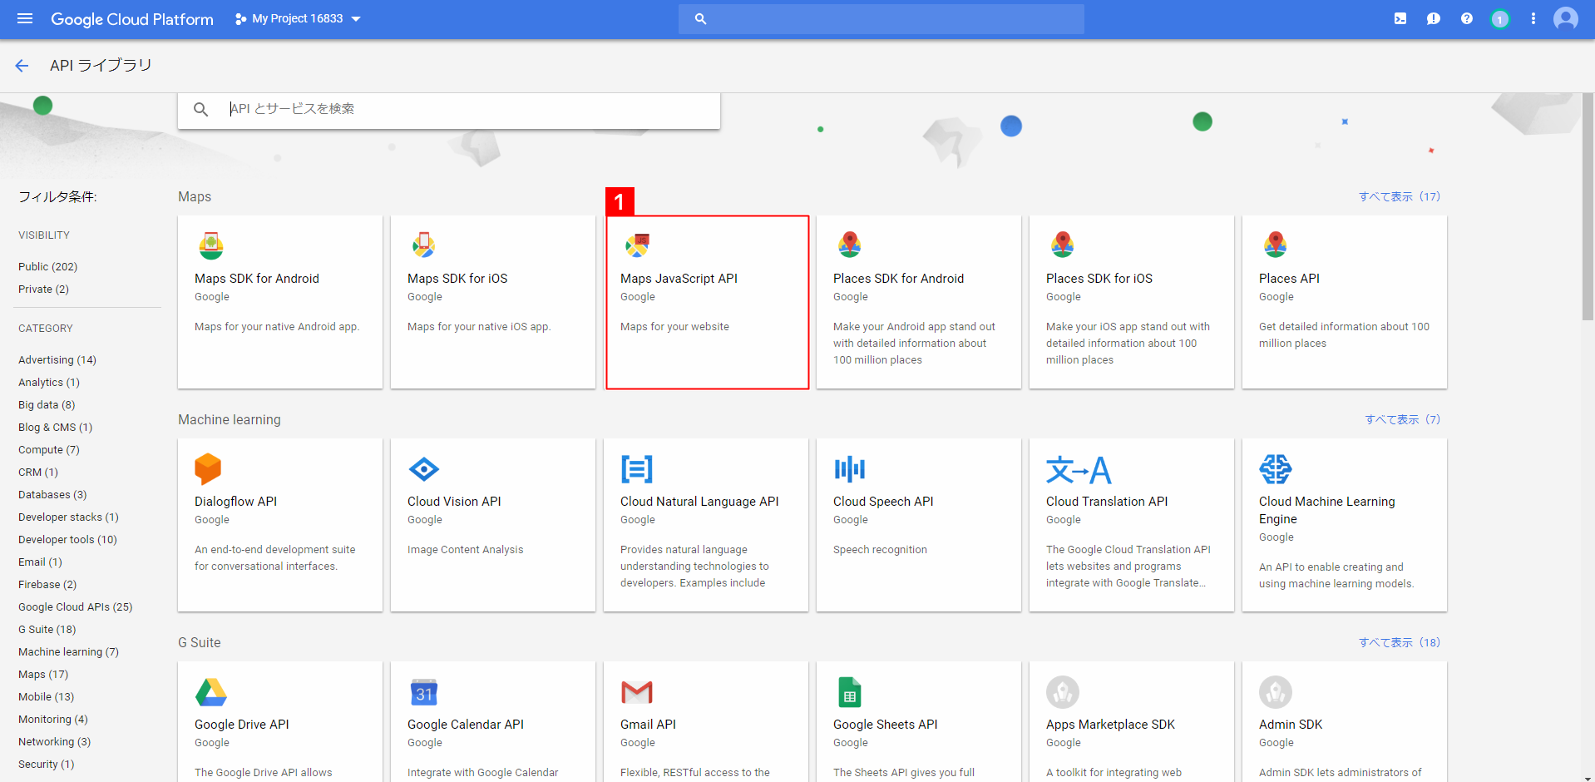Go back with the left arrow

pos(22,66)
